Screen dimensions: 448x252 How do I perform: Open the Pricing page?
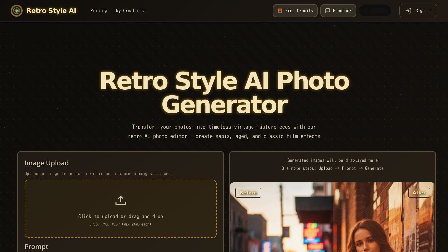tap(99, 11)
